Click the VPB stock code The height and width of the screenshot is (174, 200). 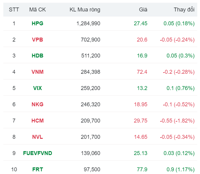pyautogui.click(x=37, y=40)
